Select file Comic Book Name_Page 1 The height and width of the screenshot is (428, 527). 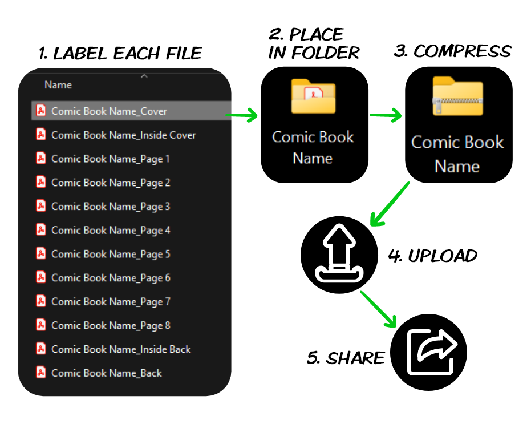pos(110,159)
